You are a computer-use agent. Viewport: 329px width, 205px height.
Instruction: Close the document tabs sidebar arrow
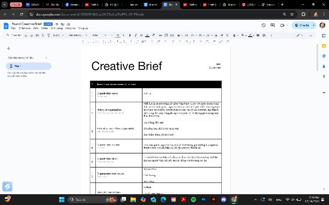pos(9,48)
